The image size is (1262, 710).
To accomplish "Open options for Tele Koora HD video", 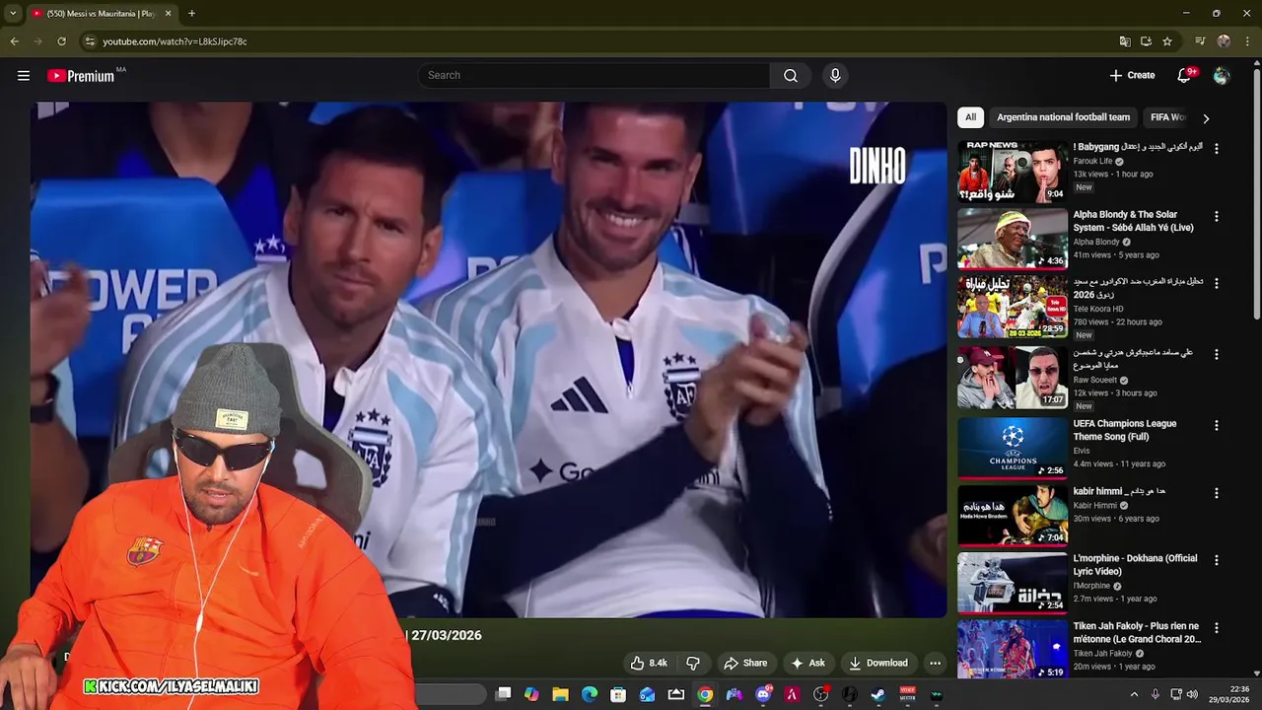I will (1216, 283).
